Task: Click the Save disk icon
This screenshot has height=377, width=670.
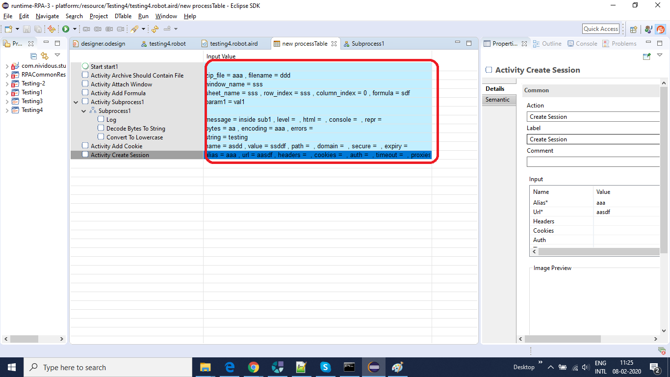Action: tap(26, 29)
